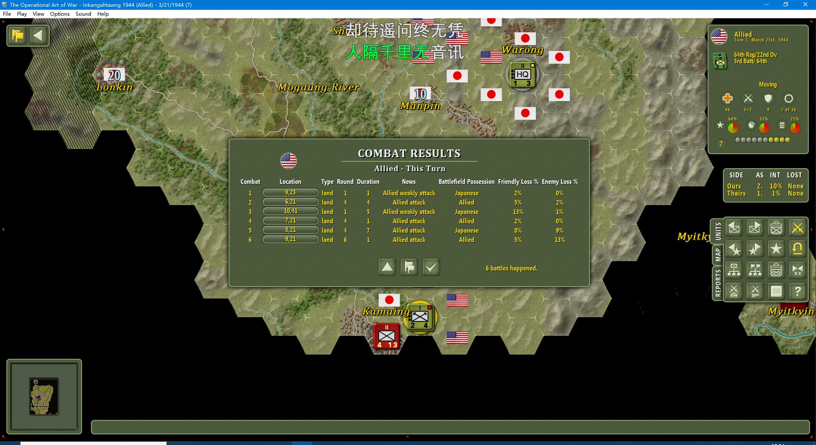Click the 21% supply pie indicator

point(795,127)
